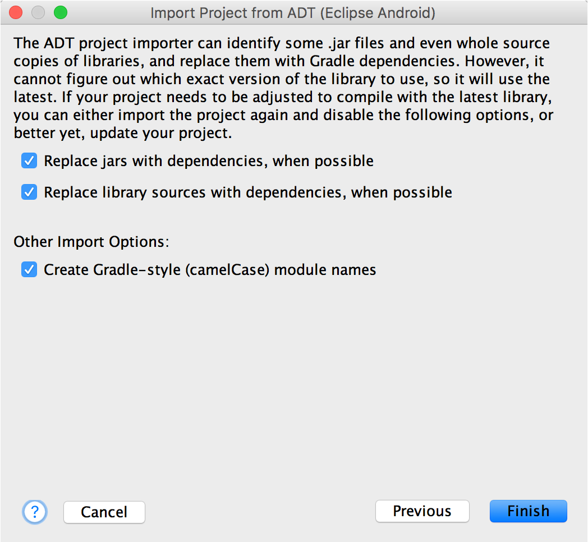Go back with the Previous button
This screenshot has width=588, height=542.
422,511
